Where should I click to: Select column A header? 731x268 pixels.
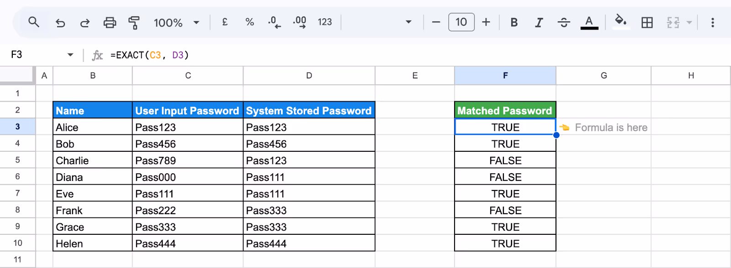point(44,76)
